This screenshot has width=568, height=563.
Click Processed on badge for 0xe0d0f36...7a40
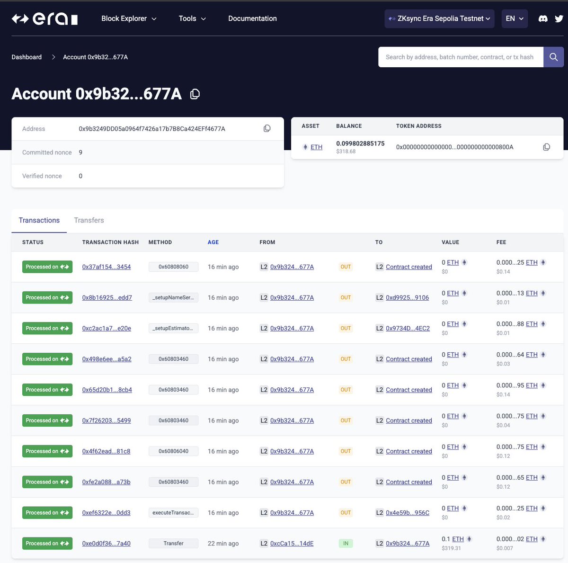pyautogui.click(x=47, y=544)
